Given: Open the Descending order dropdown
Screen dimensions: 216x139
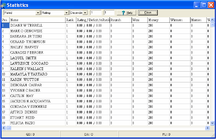Looking at the screenshot, I should pos(85,13).
